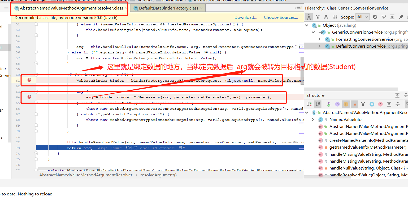Toggle sort by visibility in Structure
Viewport: 408px width, 197px height.
(x=309, y=104)
